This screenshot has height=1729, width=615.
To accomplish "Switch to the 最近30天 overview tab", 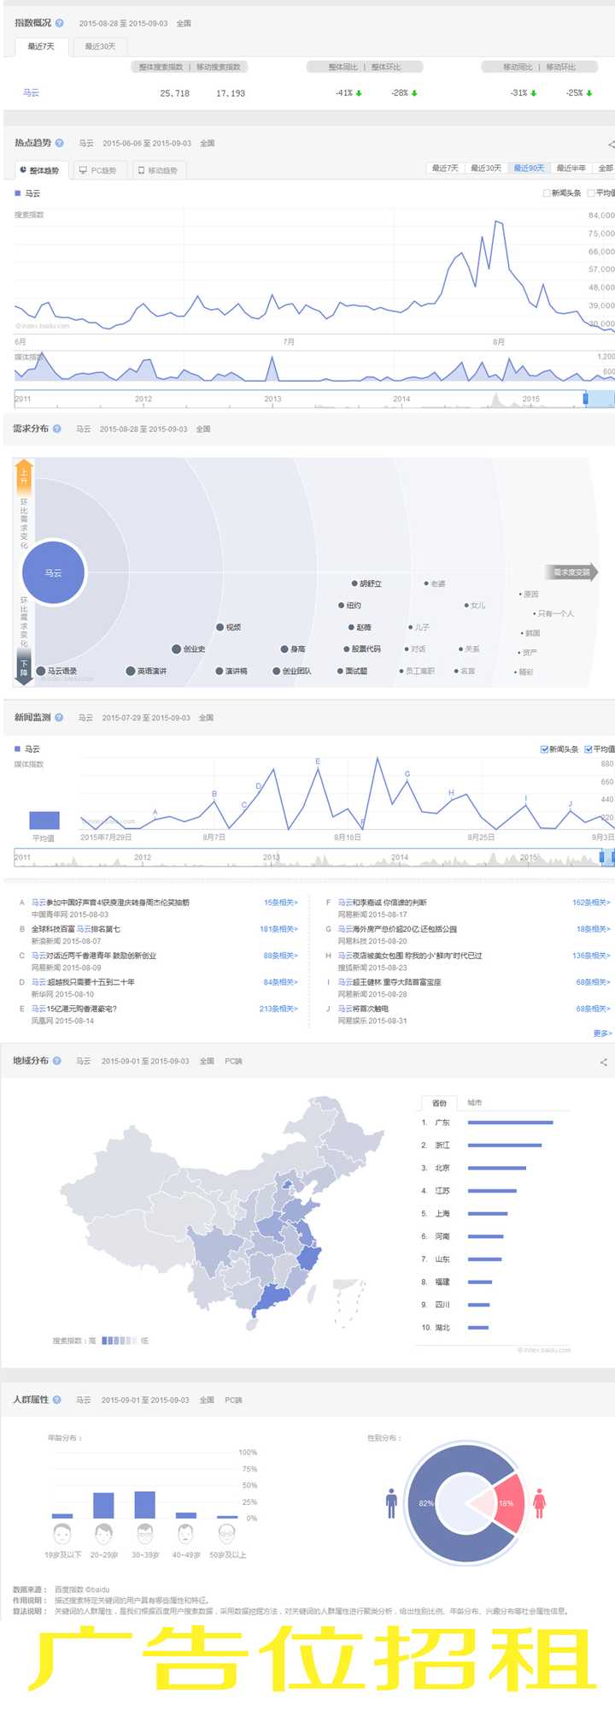I will [100, 46].
